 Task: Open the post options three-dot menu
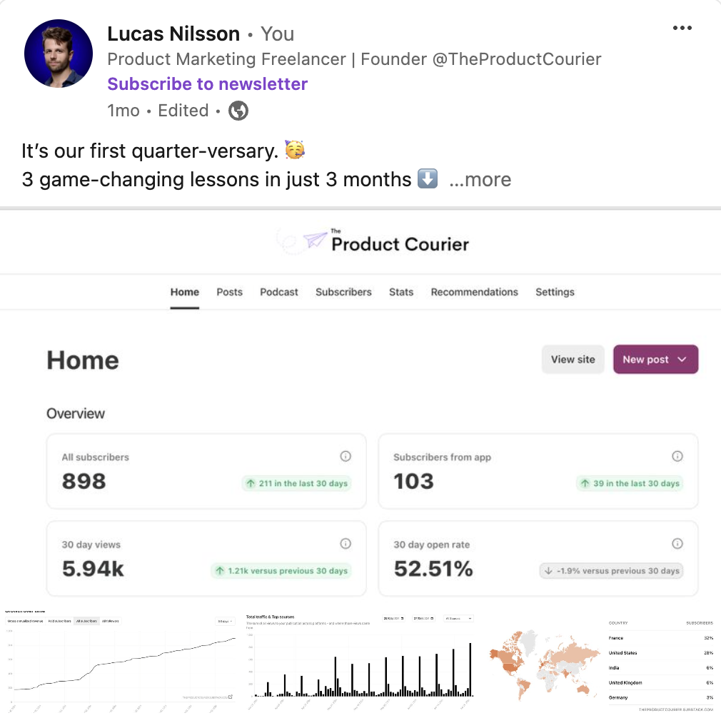682,28
